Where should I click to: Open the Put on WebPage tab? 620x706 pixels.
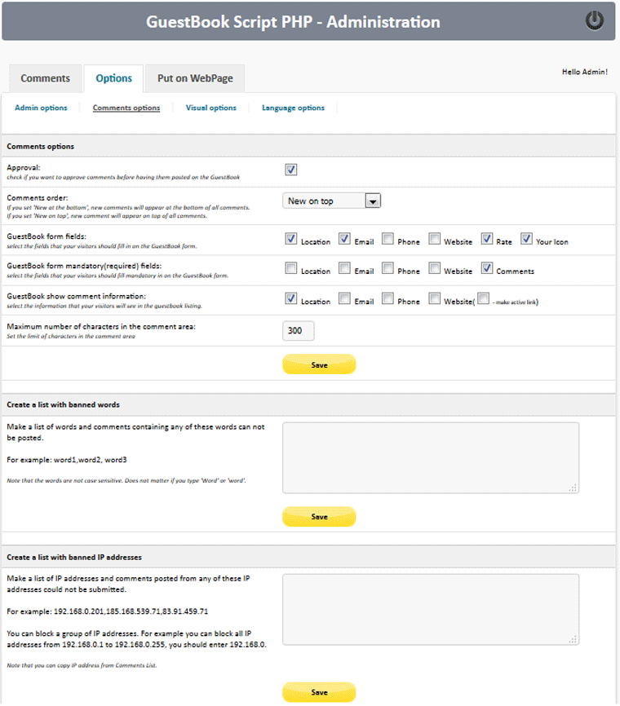[x=195, y=77]
